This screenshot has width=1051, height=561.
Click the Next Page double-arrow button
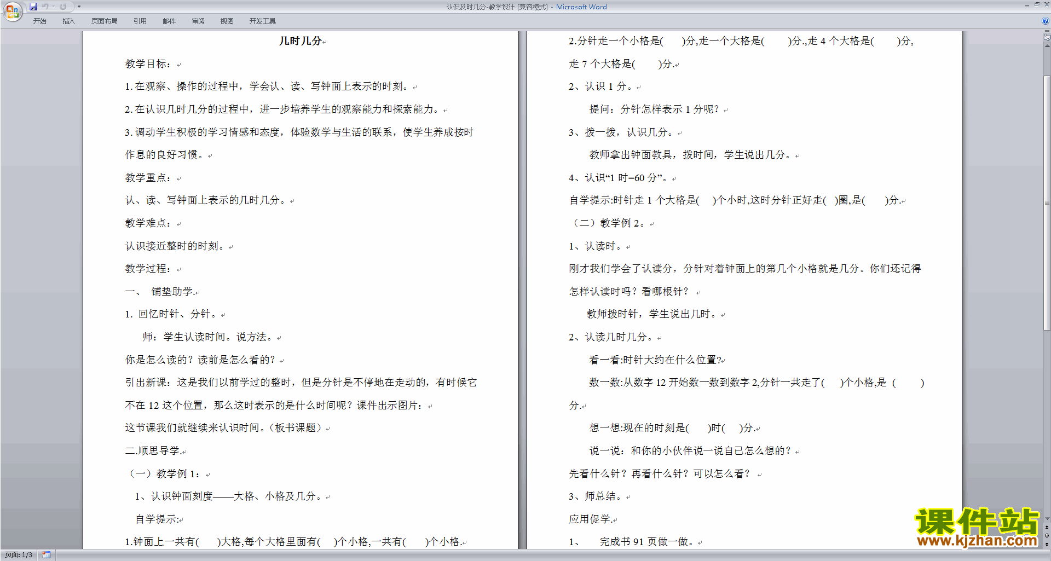click(x=1047, y=544)
